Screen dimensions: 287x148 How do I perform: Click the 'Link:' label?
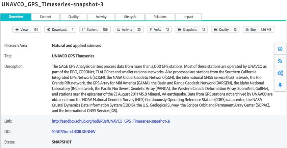point(8,121)
